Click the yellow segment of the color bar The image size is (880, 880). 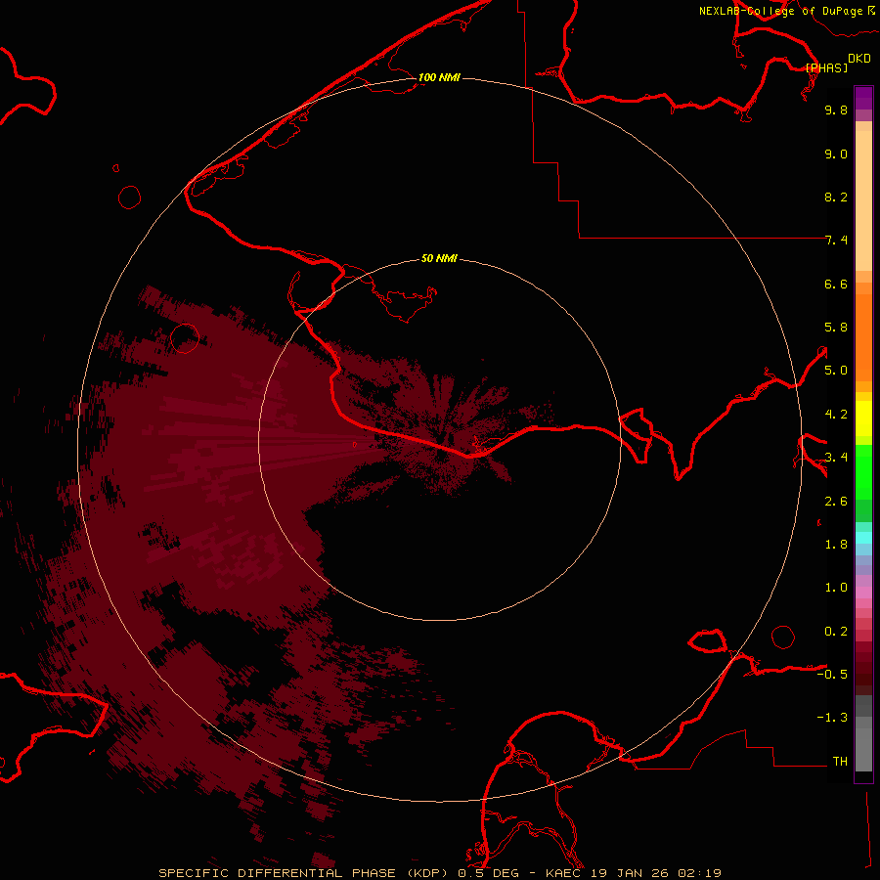click(863, 418)
